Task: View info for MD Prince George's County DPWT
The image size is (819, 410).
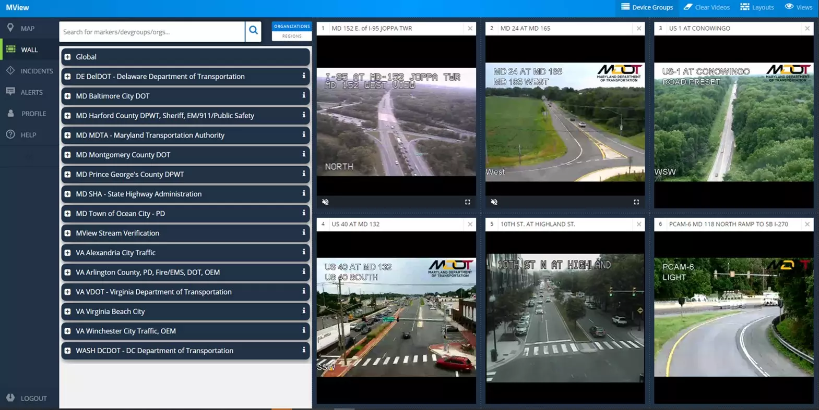Action: 304,174
